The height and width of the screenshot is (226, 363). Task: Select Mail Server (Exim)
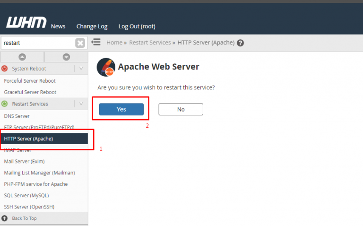point(24,161)
